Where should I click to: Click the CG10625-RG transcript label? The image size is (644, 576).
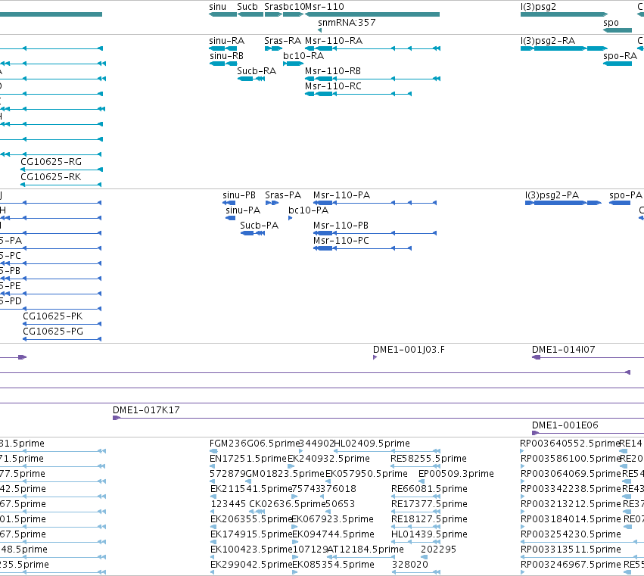[51, 162]
